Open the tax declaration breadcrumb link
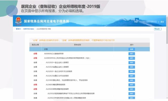Viewport: 168px width, 101px height. pos(29,29)
